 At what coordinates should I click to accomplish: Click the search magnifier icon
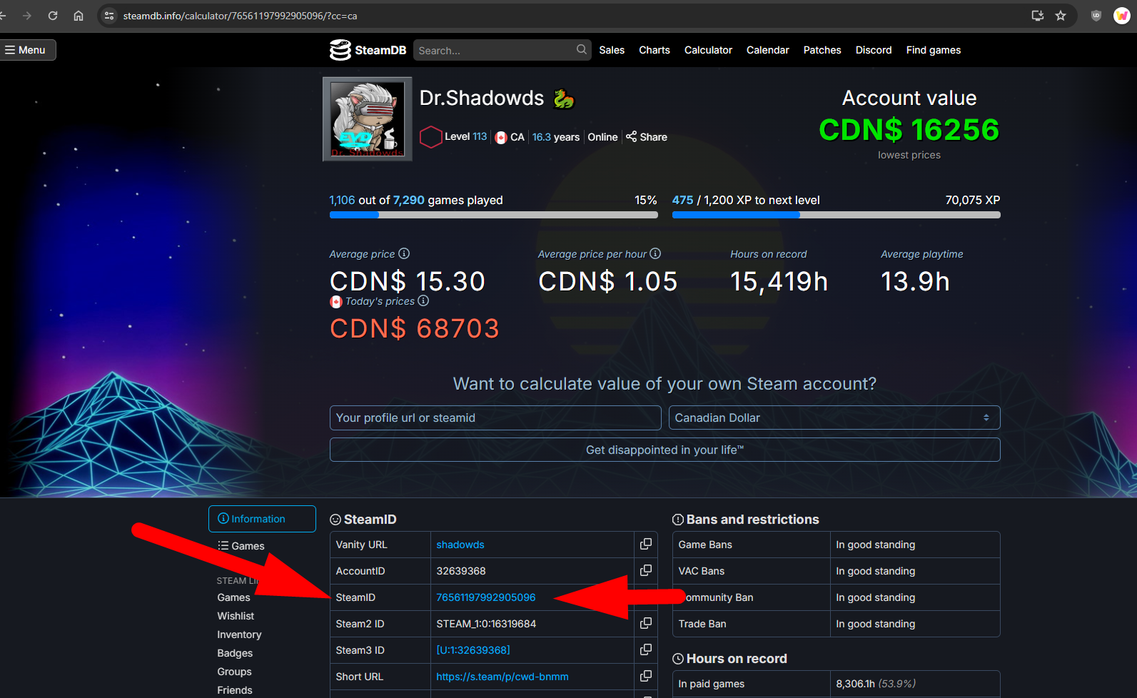click(x=582, y=49)
